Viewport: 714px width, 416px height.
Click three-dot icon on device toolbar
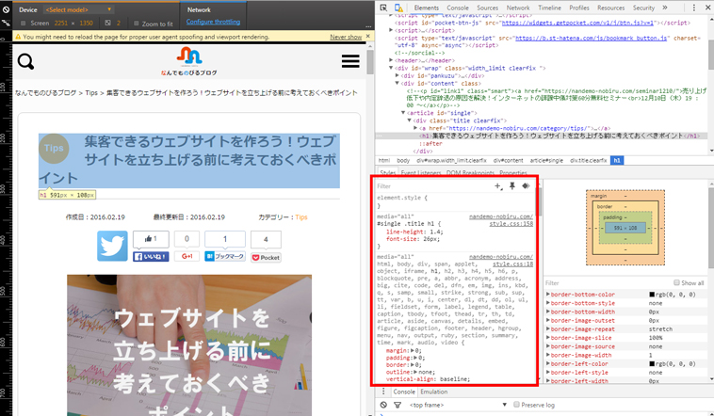368,26
